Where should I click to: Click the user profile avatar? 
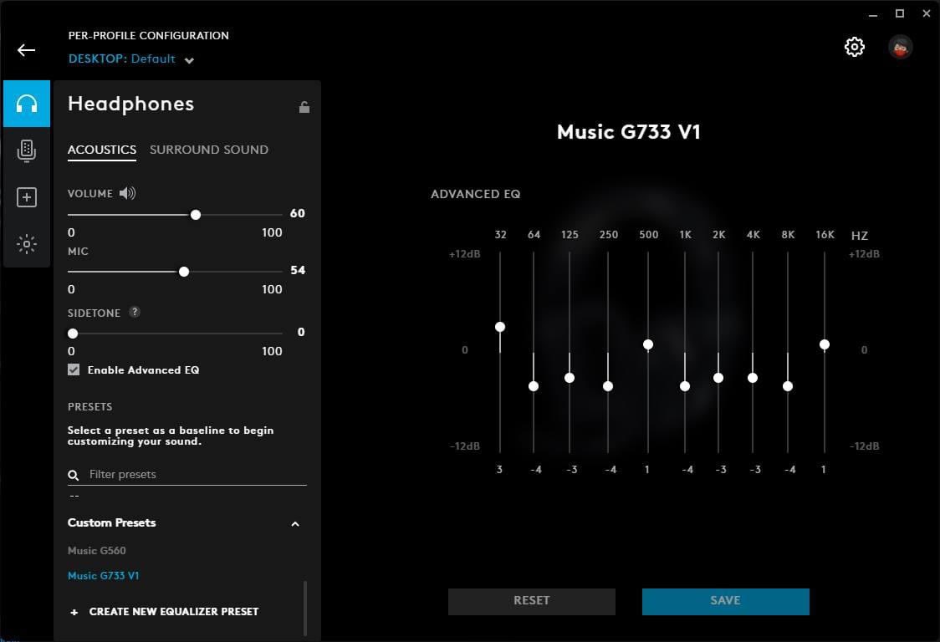pyautogui.click(x=900, y=46)
